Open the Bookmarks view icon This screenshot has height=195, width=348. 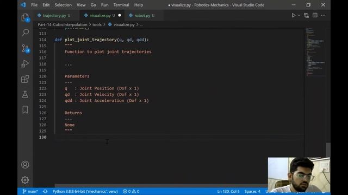tap(25, 109)
